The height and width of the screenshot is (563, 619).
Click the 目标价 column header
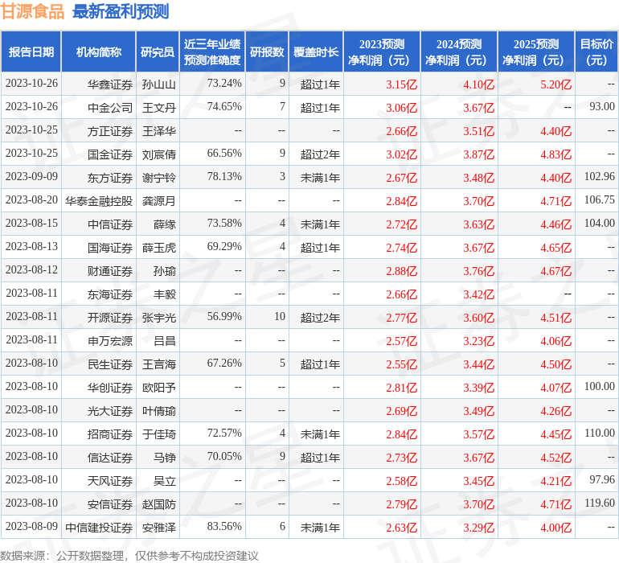pos(596,51)
